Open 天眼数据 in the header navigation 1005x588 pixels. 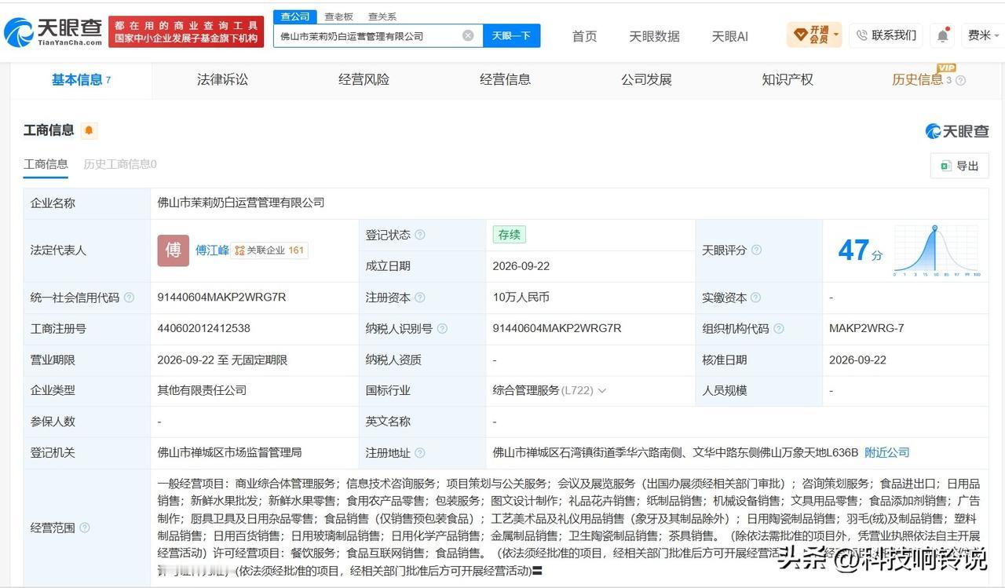tap(654, 36)
